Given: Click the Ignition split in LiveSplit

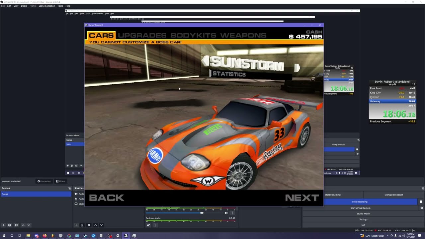Looking at the screenshot, I should 392,97.
